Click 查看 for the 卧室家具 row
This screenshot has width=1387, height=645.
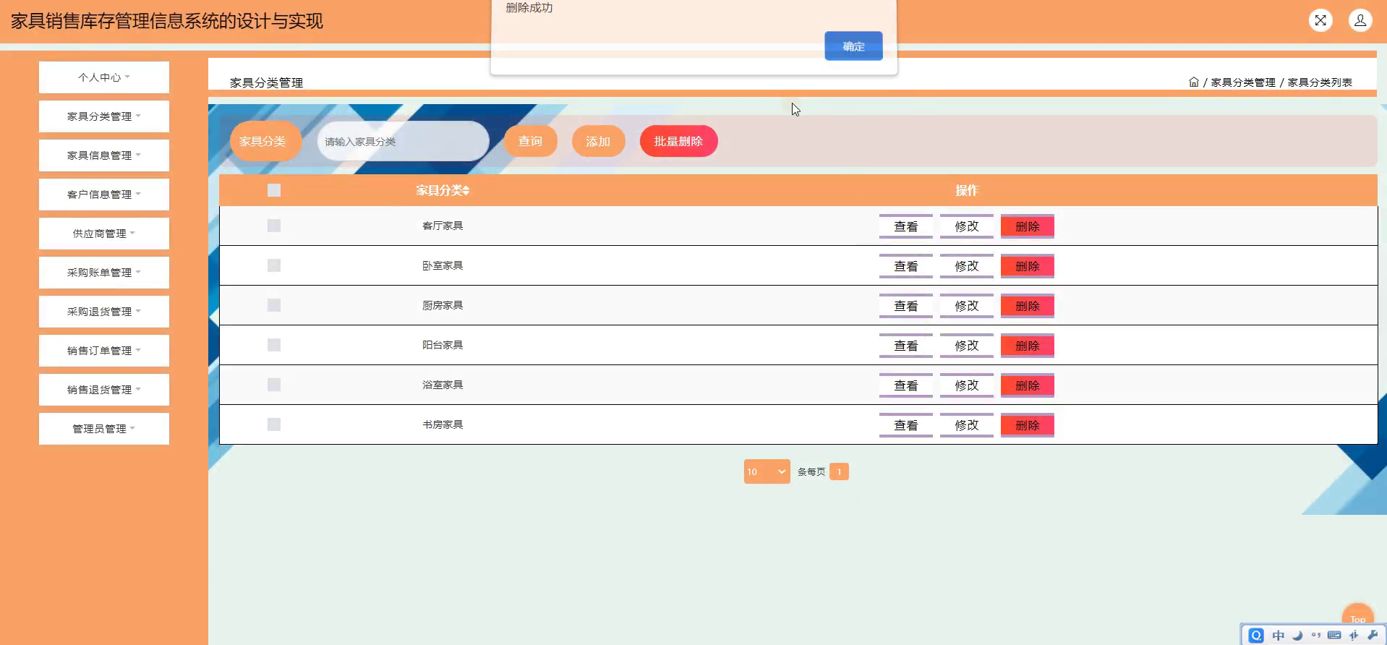[905, 266]
